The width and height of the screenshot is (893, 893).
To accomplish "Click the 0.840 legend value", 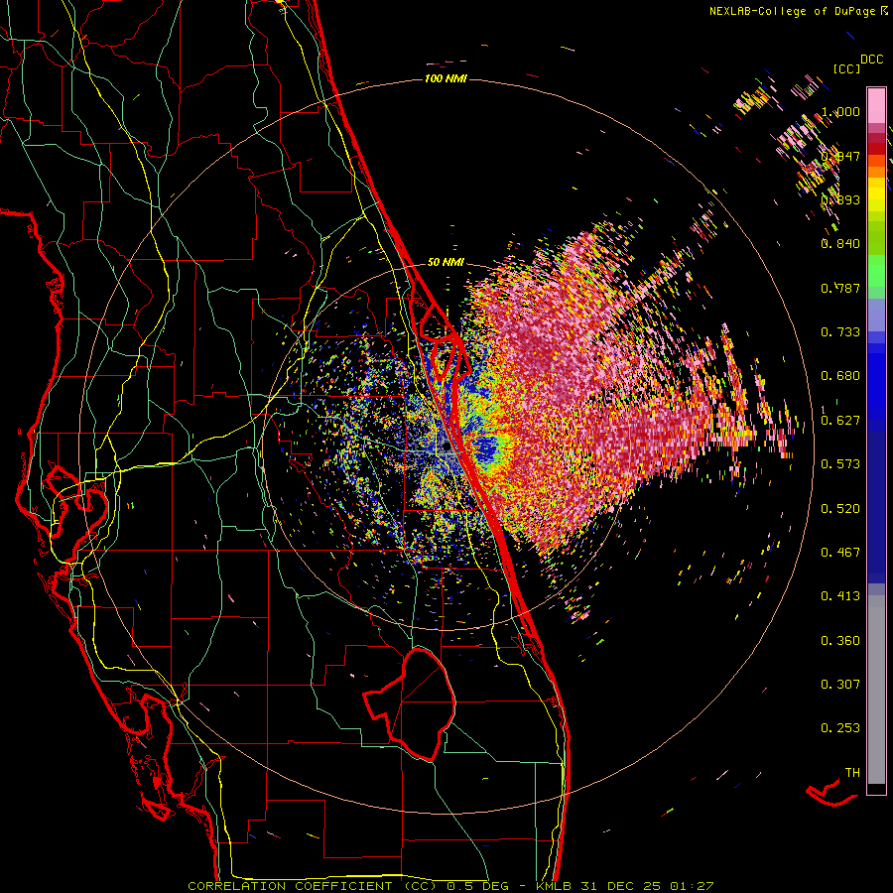I will click(840, 244).
